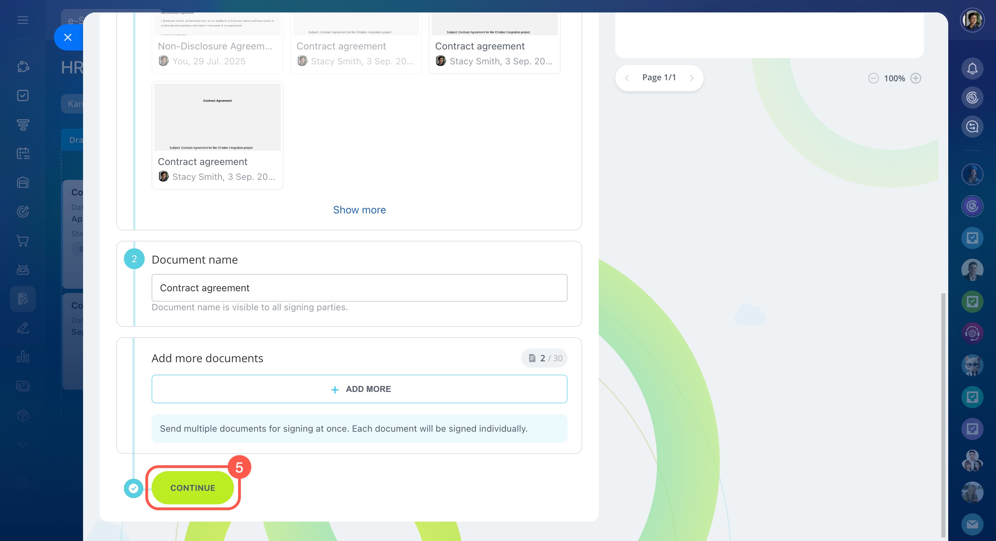Image resolution: width=996 pixels, height=541 pixels.
Task: Go to the previous preview page
Action: point(627,78)
